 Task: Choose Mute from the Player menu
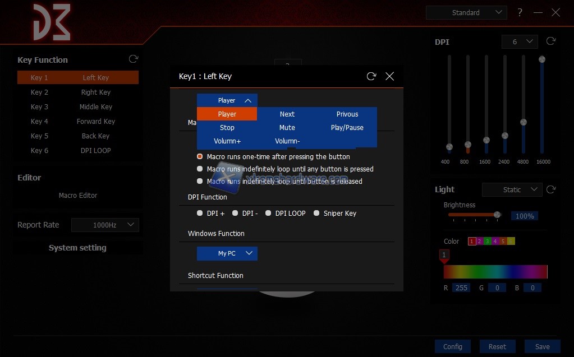point(287,127)
